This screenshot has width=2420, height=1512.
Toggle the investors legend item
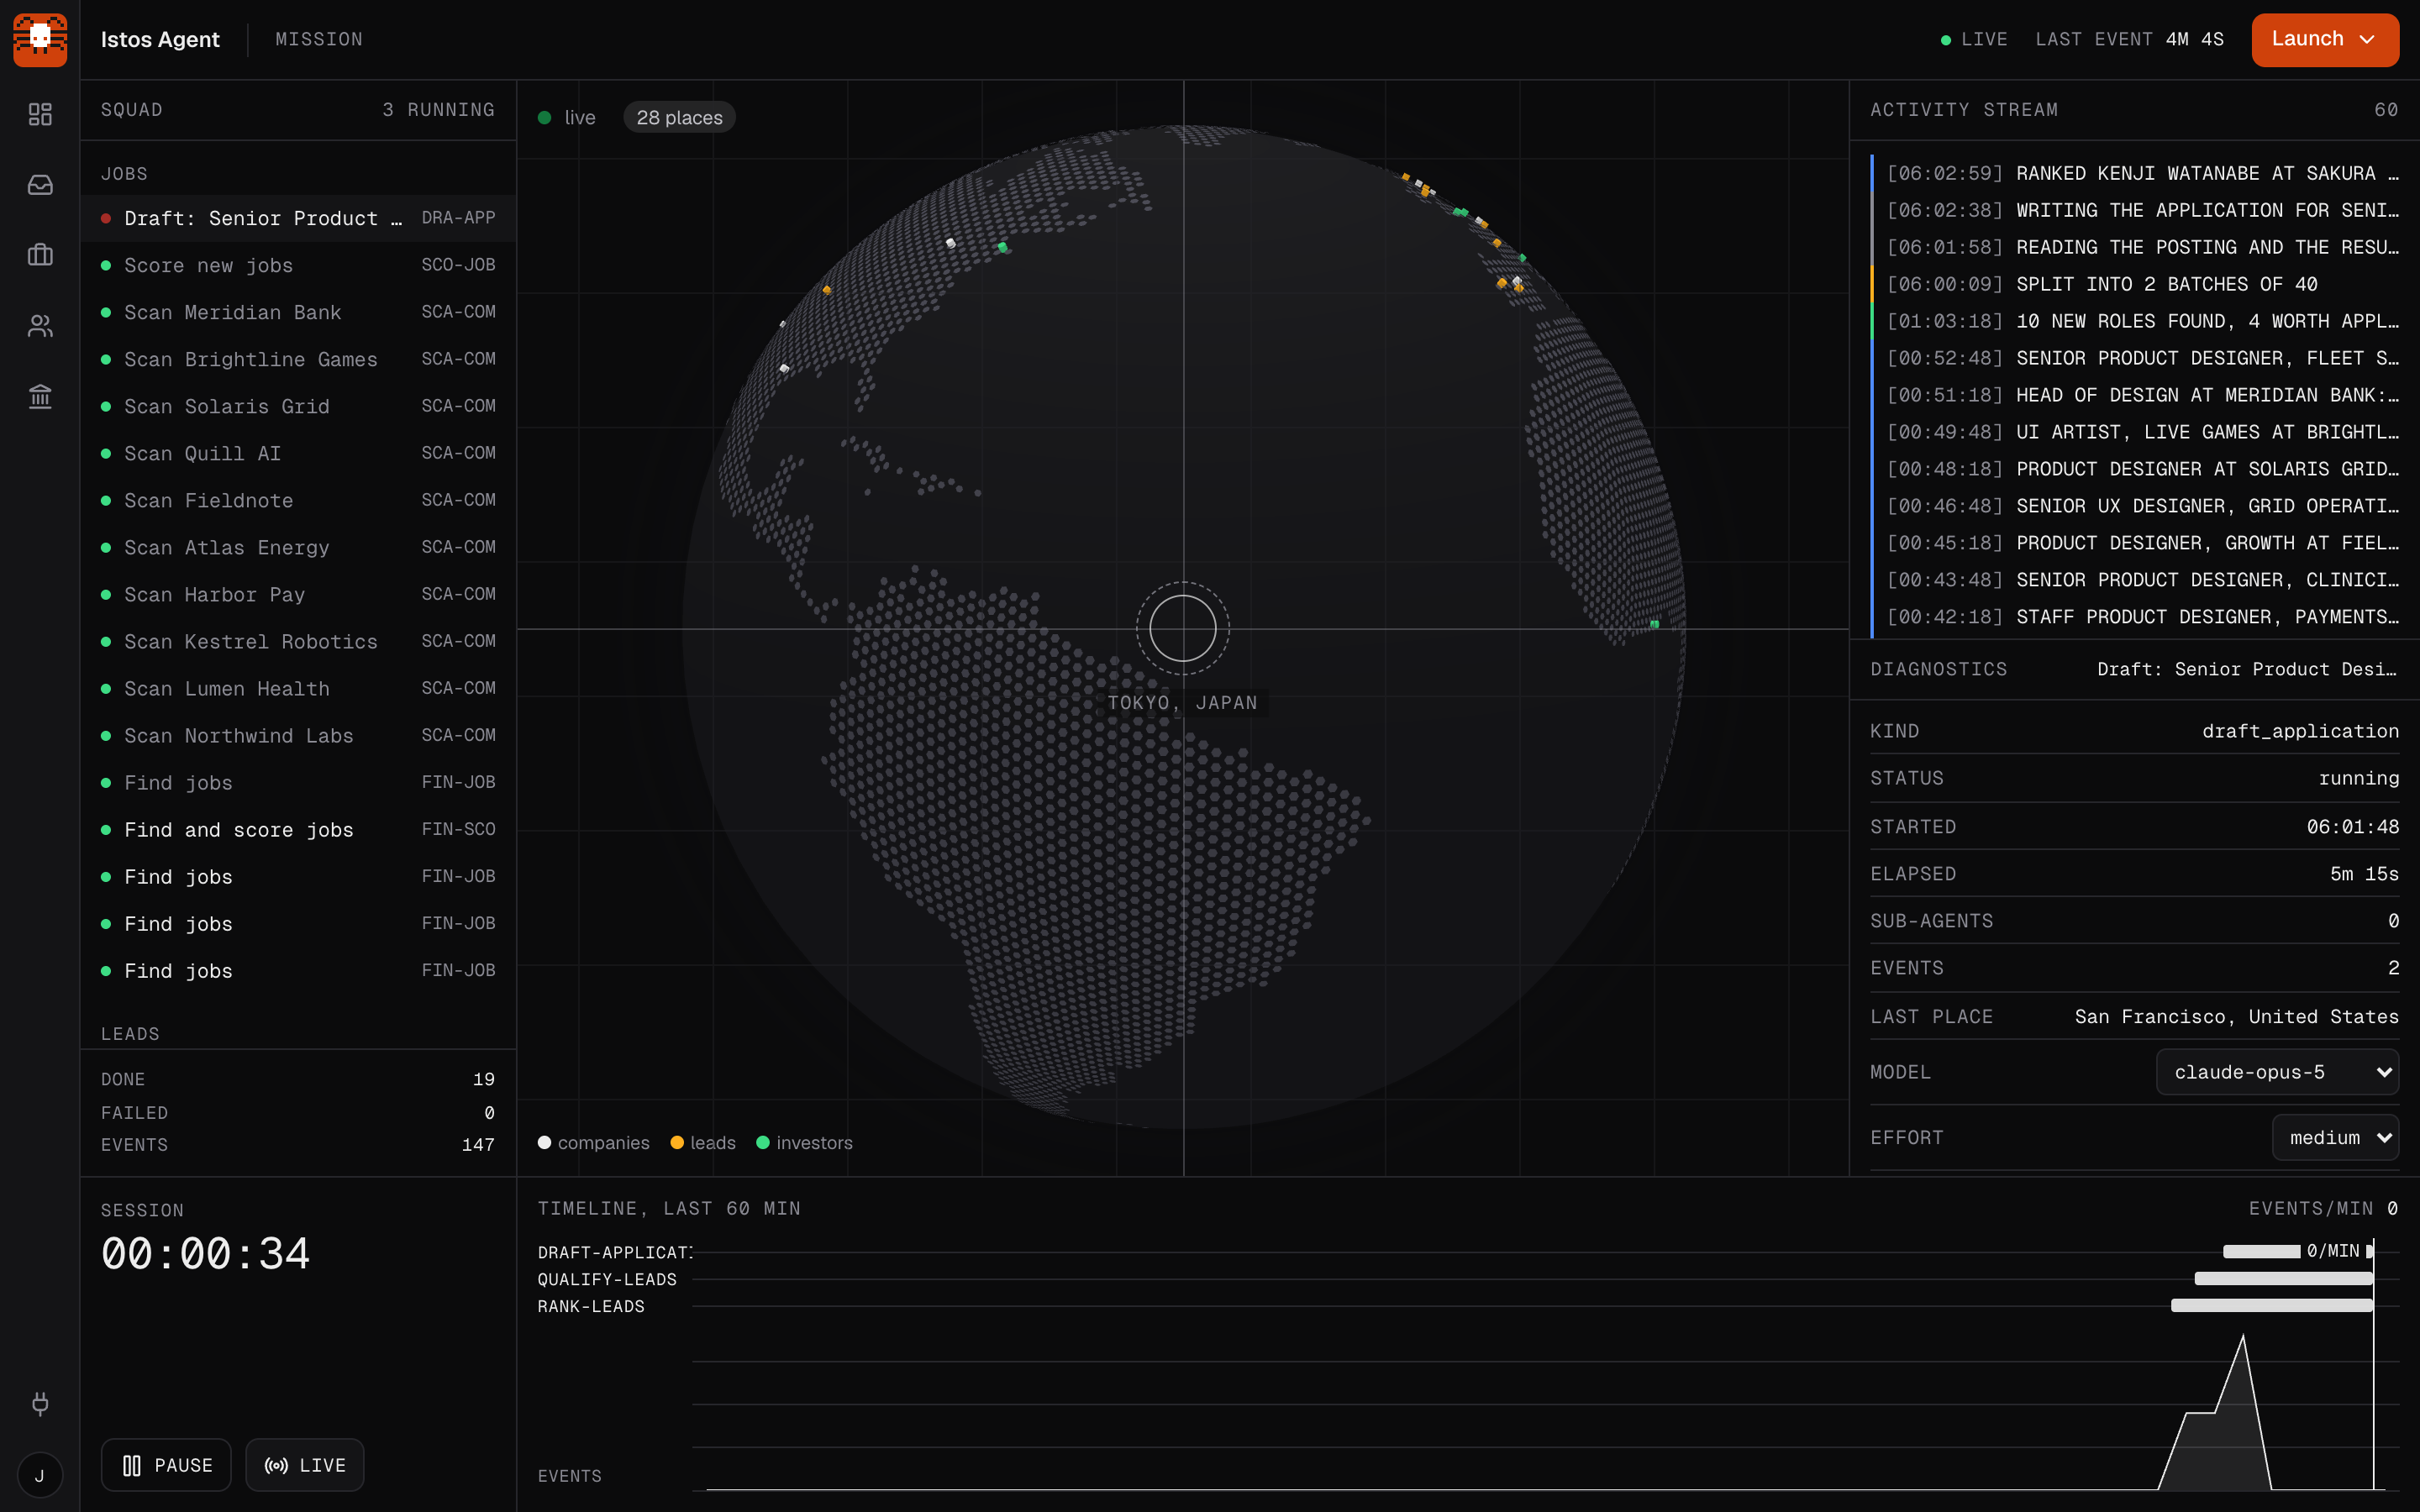pyautogui.click(x=805, y=1143)
